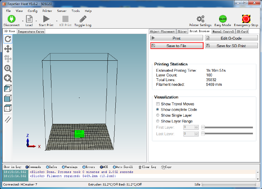Image resolution: width=262 pixels, height=189 pixels.
Task: Select the Show Layer Range option
Action: 158,121
